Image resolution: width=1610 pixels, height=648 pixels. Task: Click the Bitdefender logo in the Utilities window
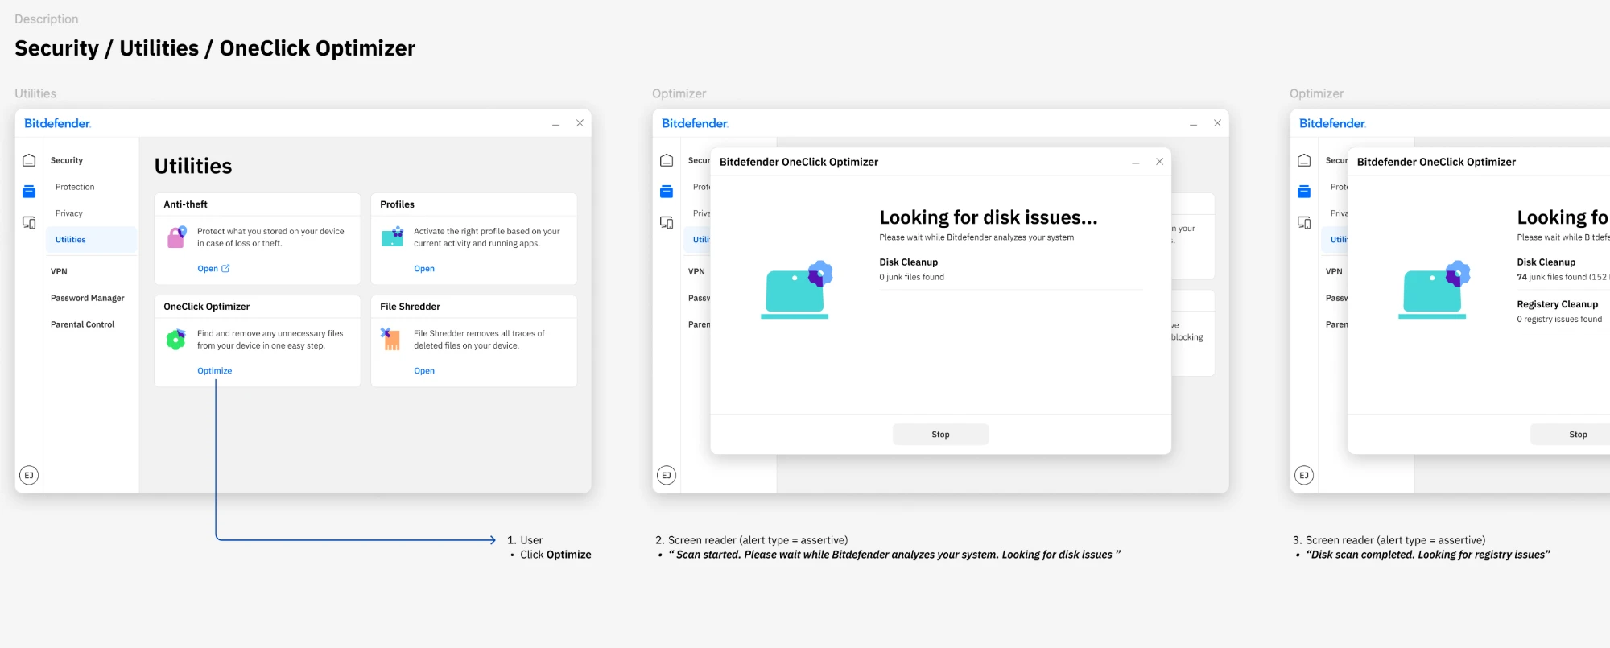[x=58, y=123]
